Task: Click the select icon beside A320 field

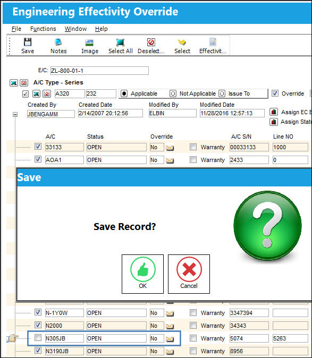Action: point(36,94)
